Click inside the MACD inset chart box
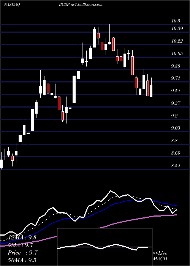The height and width of the screenshot is (266, 190). point(104,247)
